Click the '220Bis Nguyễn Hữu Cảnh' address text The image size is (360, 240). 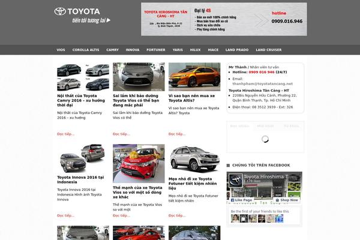coord(265,98)
